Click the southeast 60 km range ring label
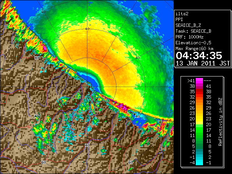Image resolution: width=232 pixels, height=174 pixels. 130,162
